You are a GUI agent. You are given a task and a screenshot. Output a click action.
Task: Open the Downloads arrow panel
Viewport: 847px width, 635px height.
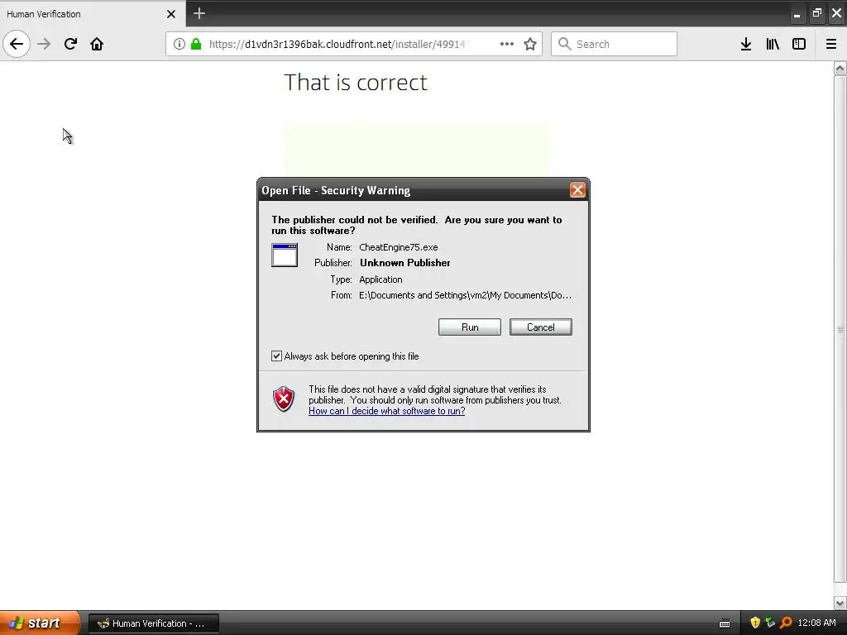(x=746, y=44)
